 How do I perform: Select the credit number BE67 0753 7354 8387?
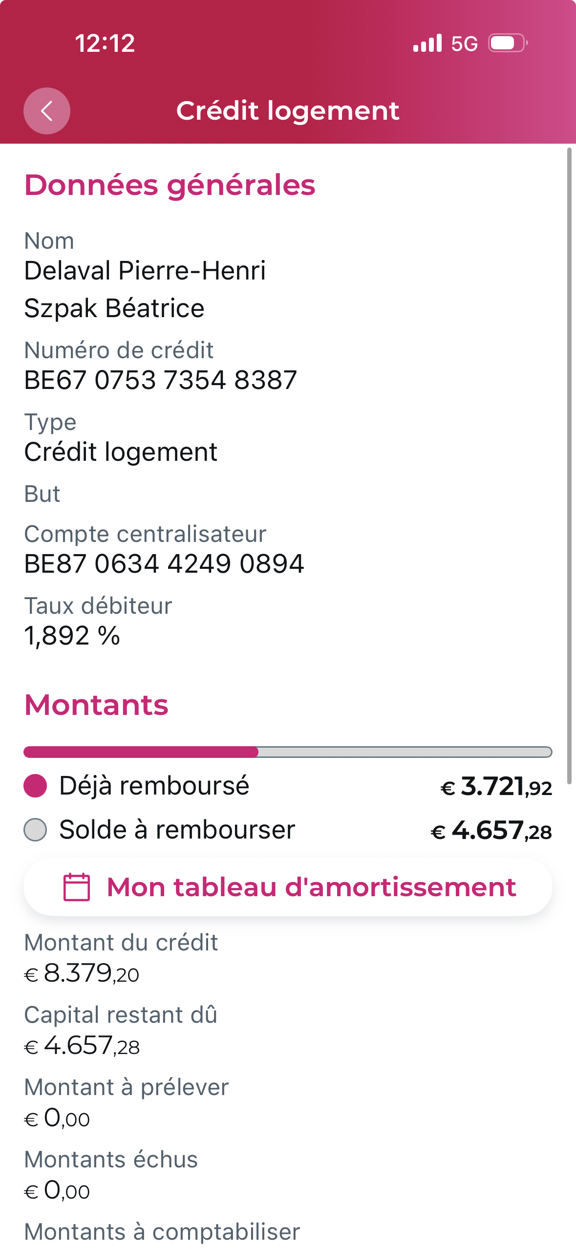[x=160, y=380]
